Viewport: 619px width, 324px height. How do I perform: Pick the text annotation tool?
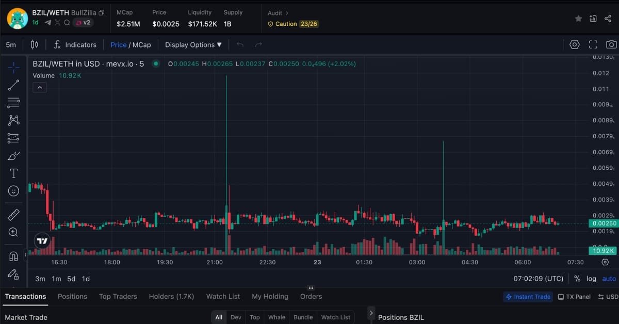pyautogui.click(x=13, y=173)
